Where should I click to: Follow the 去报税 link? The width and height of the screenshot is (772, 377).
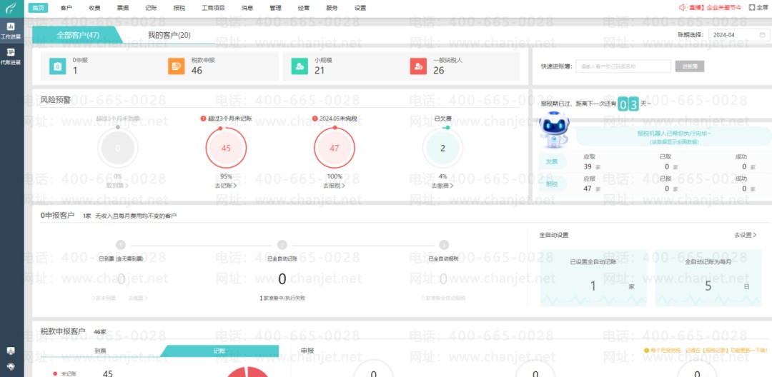pos(334,186)
